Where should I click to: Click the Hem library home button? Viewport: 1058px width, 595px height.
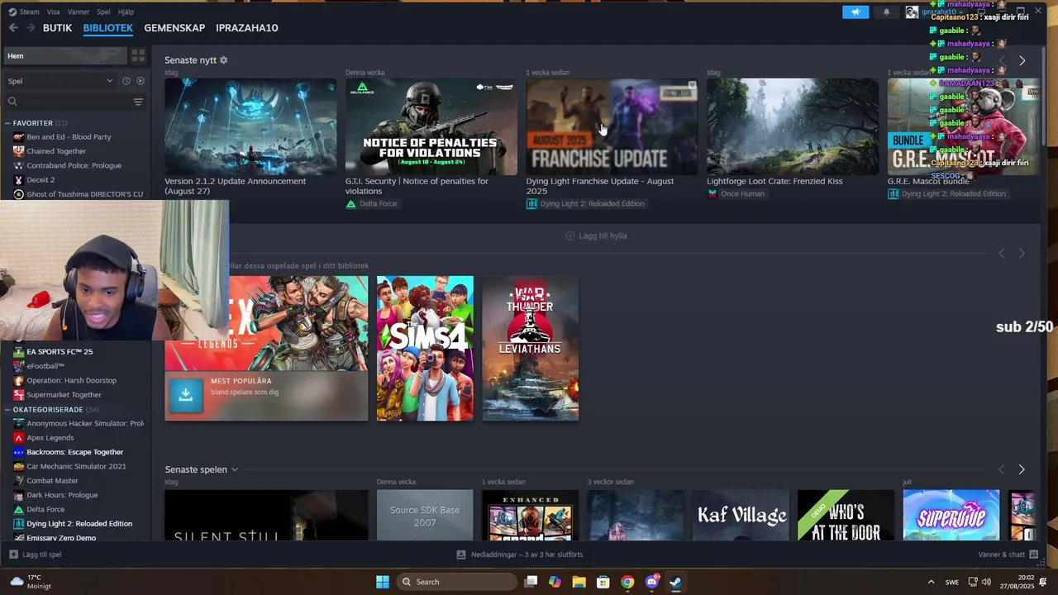click(x=64, y=55)
